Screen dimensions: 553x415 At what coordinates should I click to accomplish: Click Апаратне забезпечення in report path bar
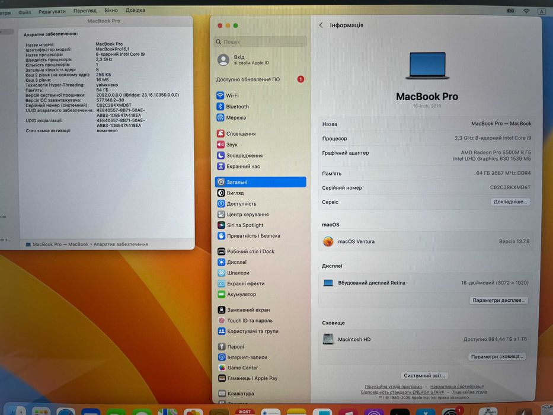point(120,244)
